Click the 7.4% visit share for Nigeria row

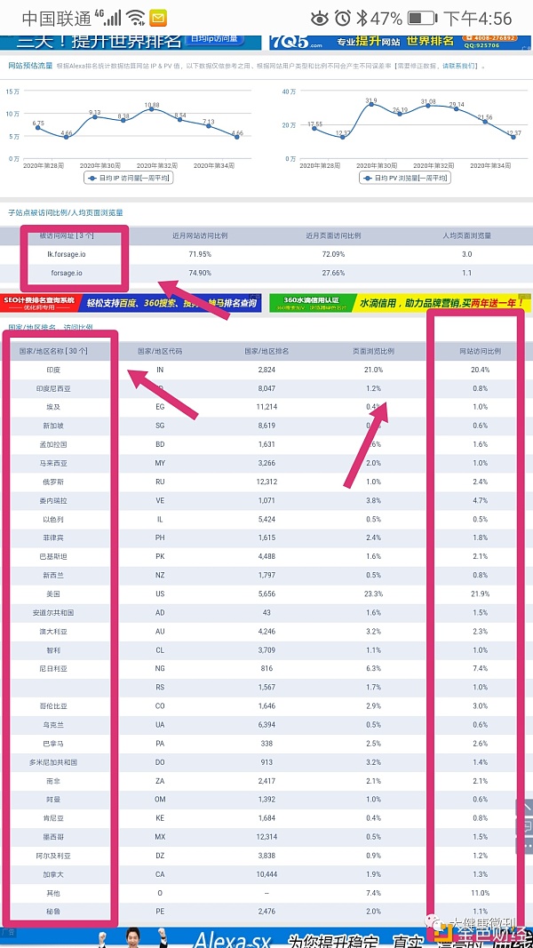pos(480,669)
